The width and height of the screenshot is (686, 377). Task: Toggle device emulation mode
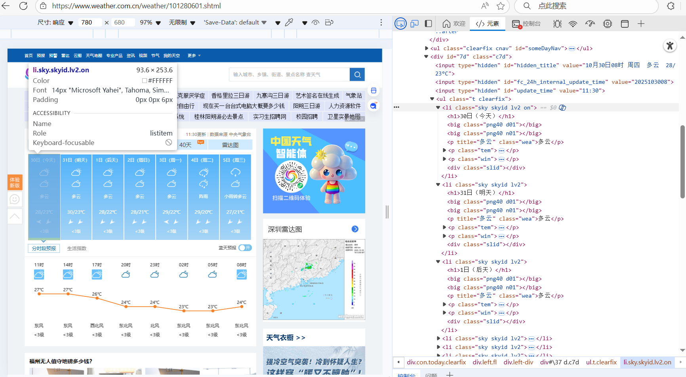[x=414, y=23]
